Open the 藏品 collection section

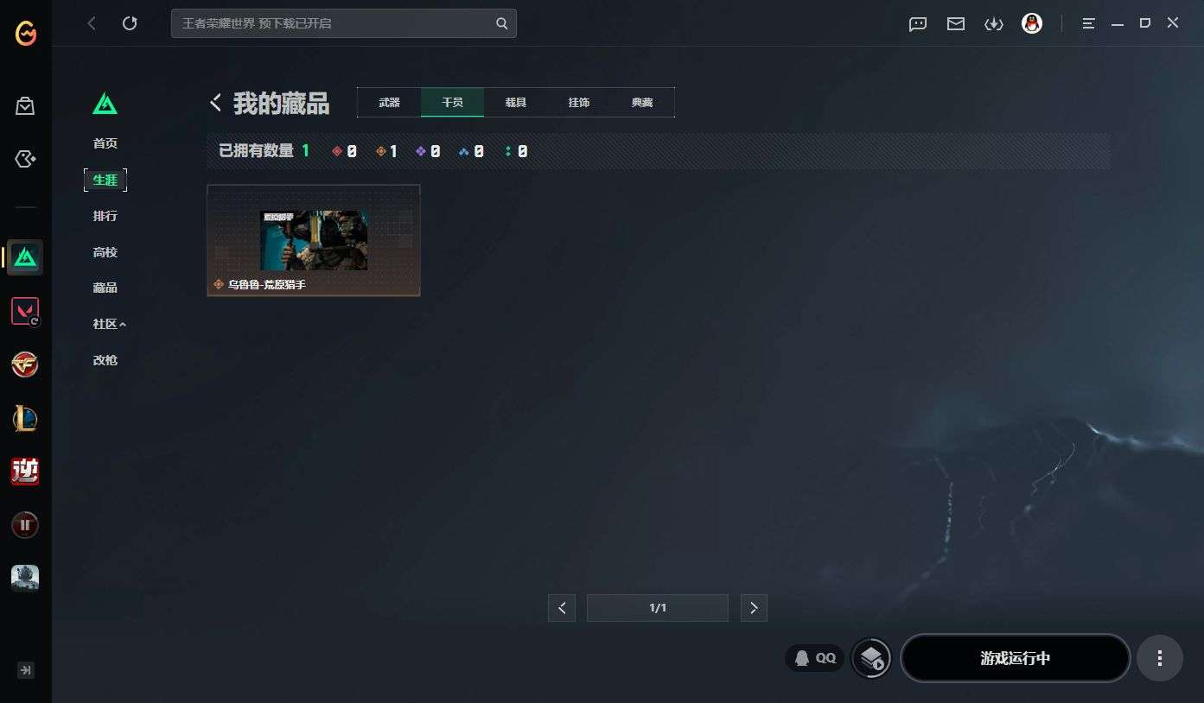click(105, 288)
